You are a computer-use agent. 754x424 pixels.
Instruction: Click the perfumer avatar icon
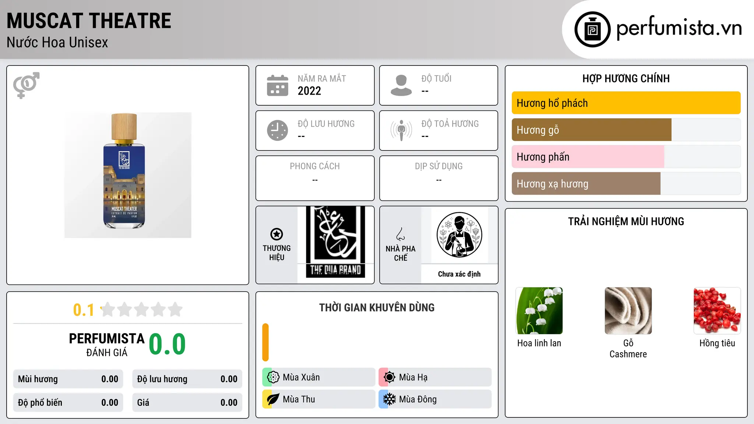click(459, 235)
